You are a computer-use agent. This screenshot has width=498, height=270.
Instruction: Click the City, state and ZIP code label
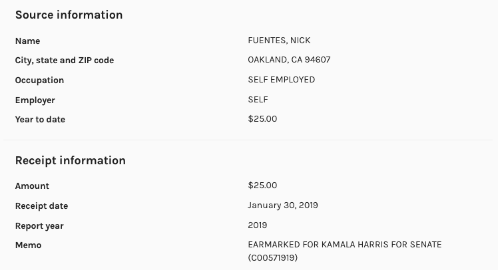tap(64, 61)
